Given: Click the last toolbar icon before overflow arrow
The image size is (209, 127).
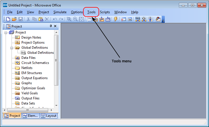Looking at the screenshot, I should pos(158,19).
